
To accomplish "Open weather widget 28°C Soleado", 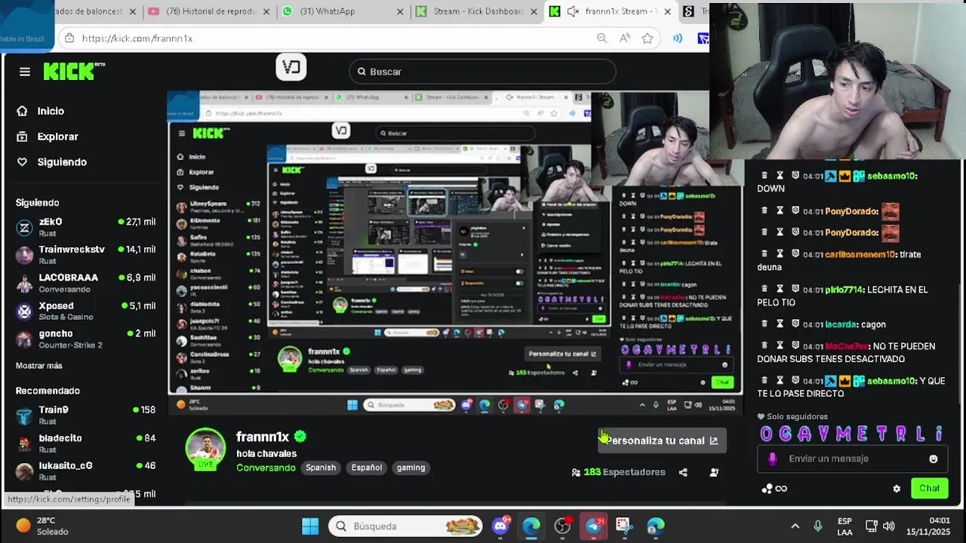I will pyautogui.click(x=43, y=526).
